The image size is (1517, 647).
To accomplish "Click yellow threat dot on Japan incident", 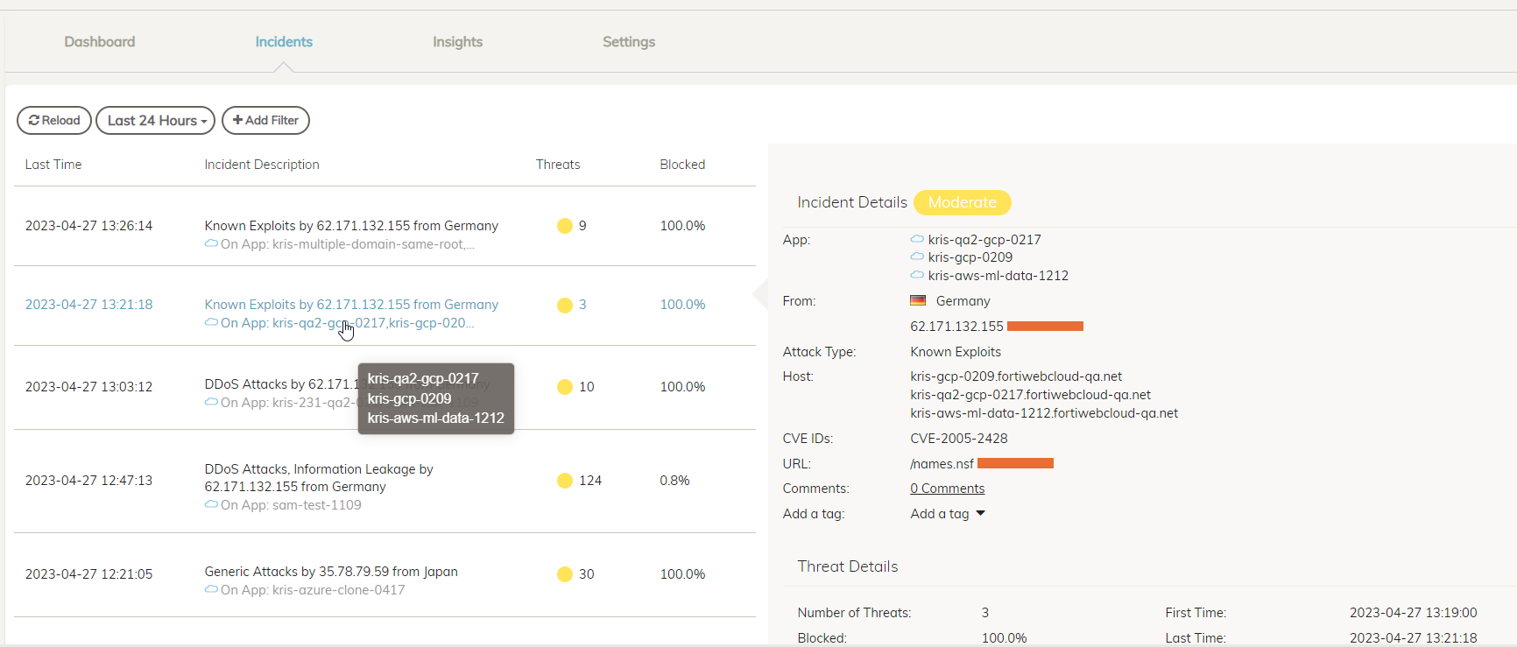I will click(x=565, y=574).
